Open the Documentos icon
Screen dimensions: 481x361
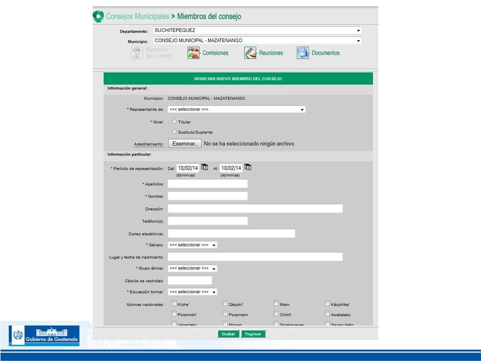point(303,53)
